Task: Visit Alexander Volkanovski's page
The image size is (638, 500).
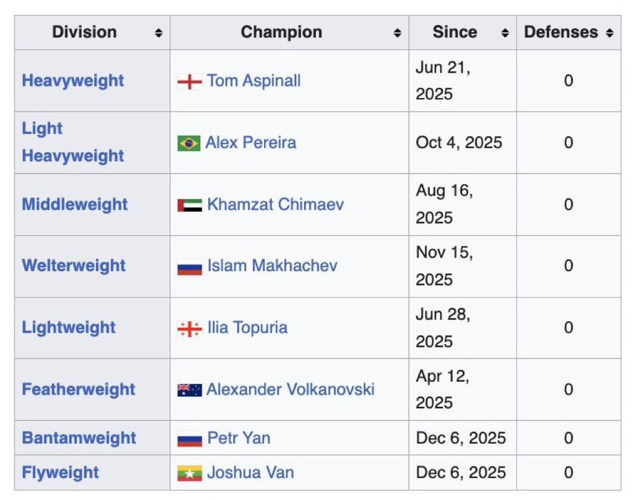Action: [x=290, y=390]
